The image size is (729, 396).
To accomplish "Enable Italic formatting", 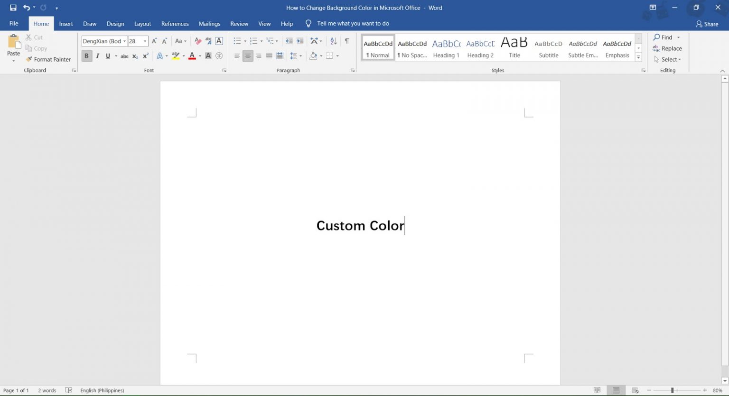I will tap(97, 56).
